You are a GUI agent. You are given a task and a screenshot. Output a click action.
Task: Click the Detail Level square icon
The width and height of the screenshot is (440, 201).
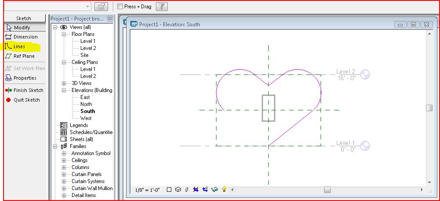tap(169, 190)
